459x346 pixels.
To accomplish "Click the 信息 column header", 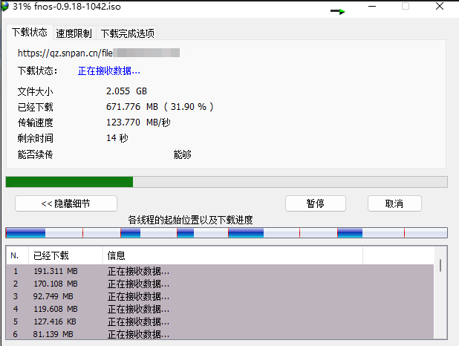I will coord(116,255).
